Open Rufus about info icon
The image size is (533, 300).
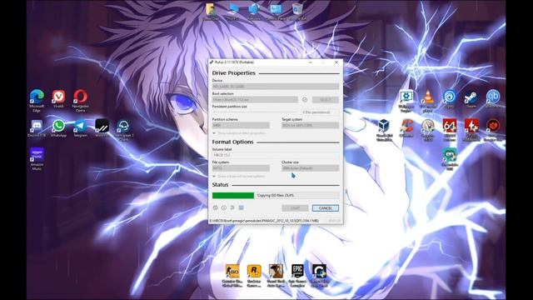click(224, 207)
